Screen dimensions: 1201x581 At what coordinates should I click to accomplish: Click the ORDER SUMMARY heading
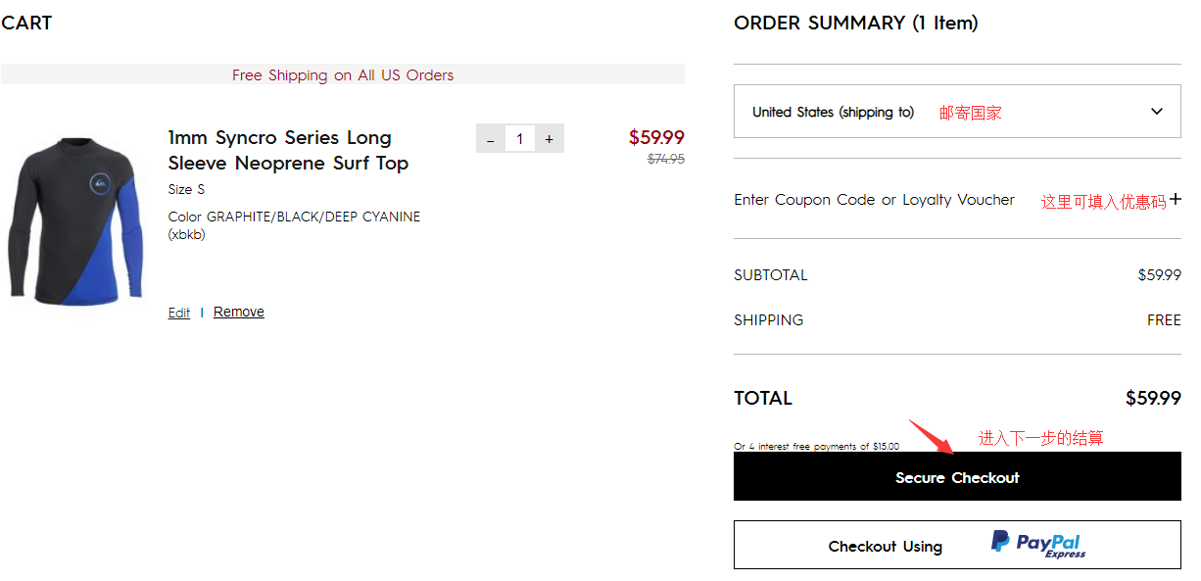(x=855, y=23)
